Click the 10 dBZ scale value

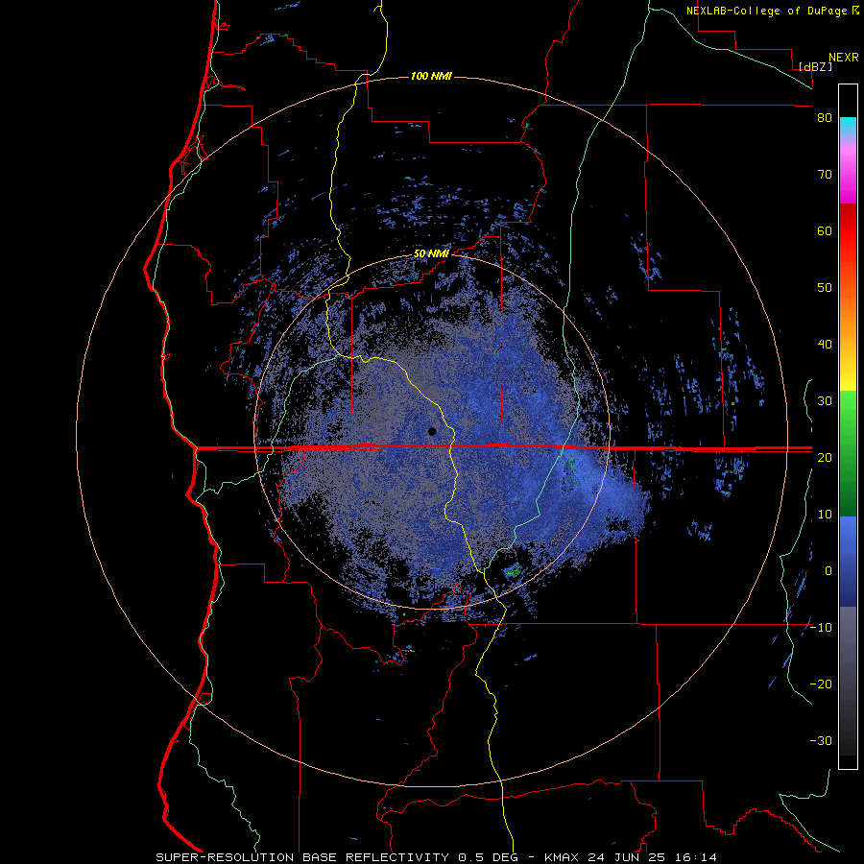click(x=825, y=515)
